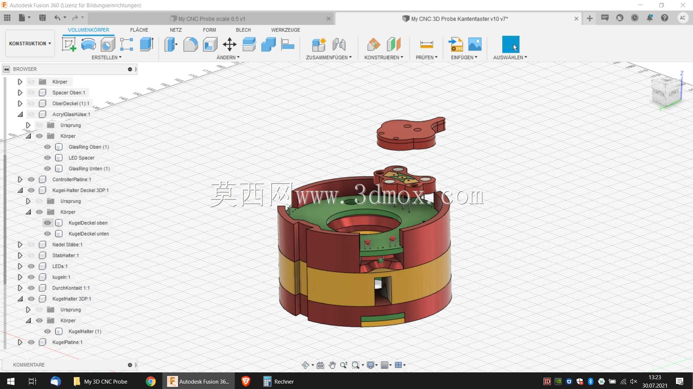Switch to the FORM tab
This screenshot has width=693, height=389.
coord(209,30)
